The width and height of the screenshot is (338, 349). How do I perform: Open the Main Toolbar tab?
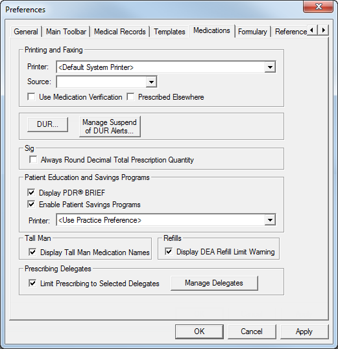click(x=66, y=32)
